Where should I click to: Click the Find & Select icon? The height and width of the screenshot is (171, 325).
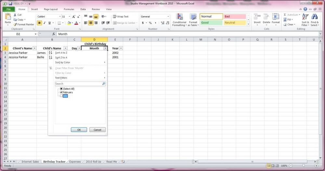(314, 19)
